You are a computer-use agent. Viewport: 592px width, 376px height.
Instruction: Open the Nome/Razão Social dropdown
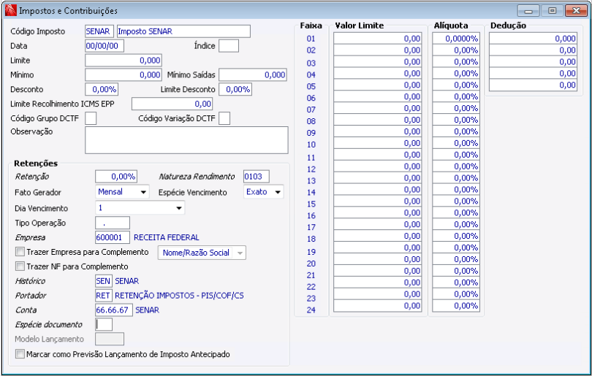[202, 253]
